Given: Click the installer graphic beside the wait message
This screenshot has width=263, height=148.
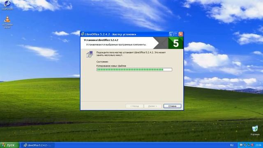Looking at the screenshot, I should point(90,54).
